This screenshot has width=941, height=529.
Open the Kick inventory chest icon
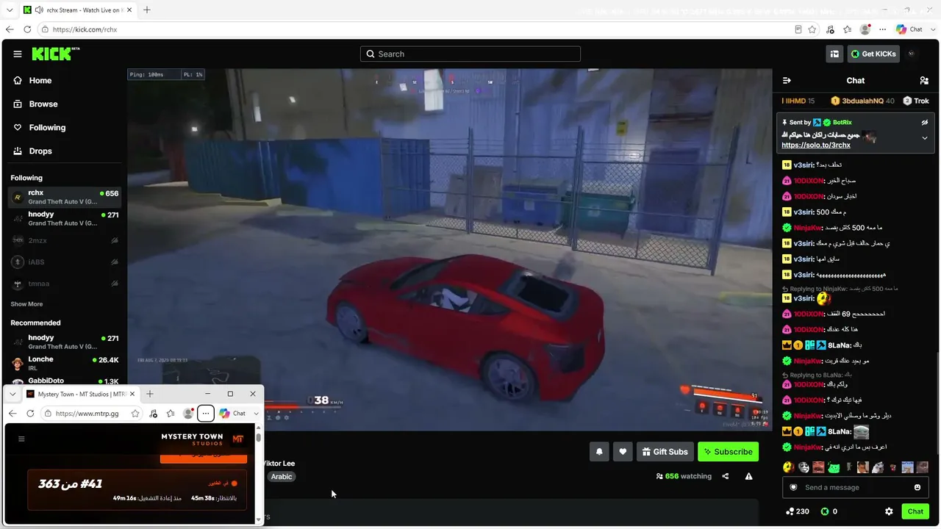pyautogui.click(x=834, y=54)
